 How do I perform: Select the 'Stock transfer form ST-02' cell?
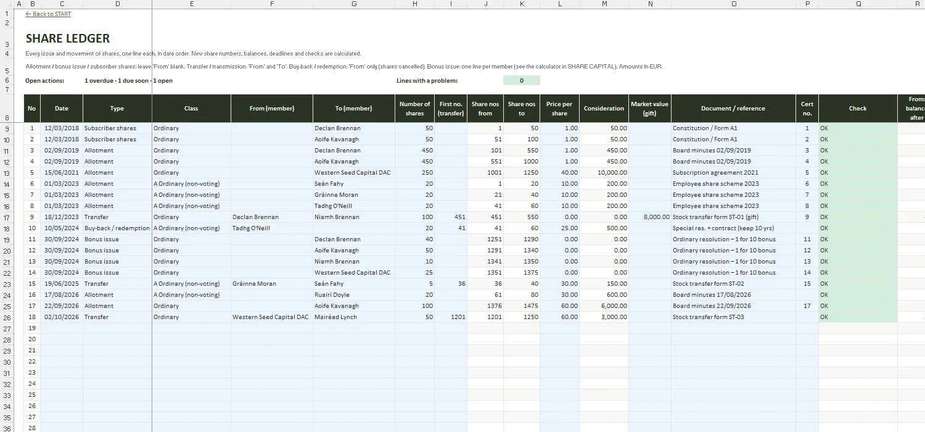733,284
